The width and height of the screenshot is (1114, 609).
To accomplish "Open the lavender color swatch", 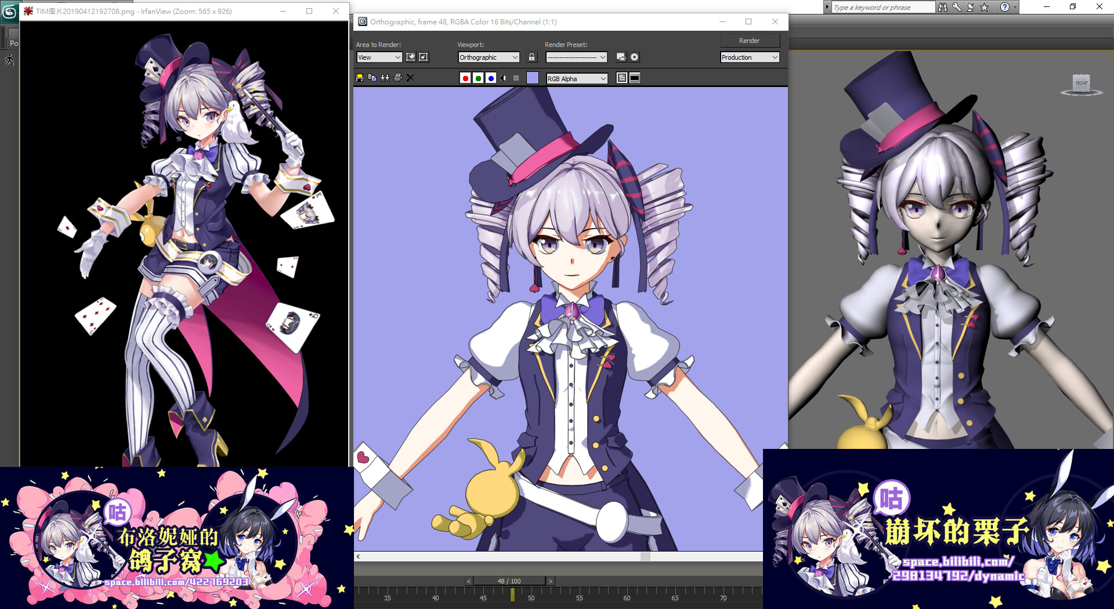I will [x=533, y=78].
